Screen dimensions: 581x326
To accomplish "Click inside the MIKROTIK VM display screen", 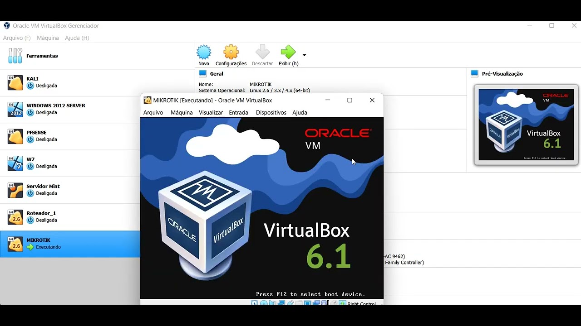I will pos(262,208).
